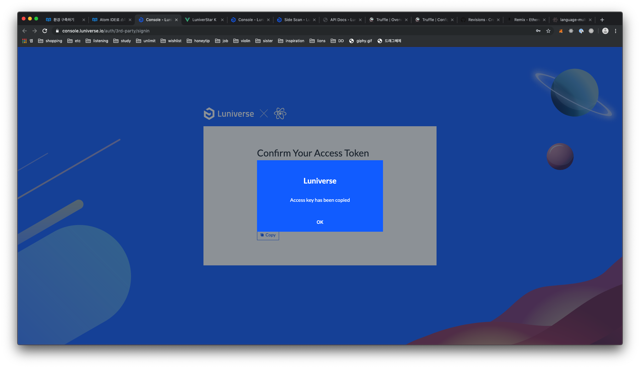Reload the current page
This screenshot has height=368, width=640.
coord(45,31)
